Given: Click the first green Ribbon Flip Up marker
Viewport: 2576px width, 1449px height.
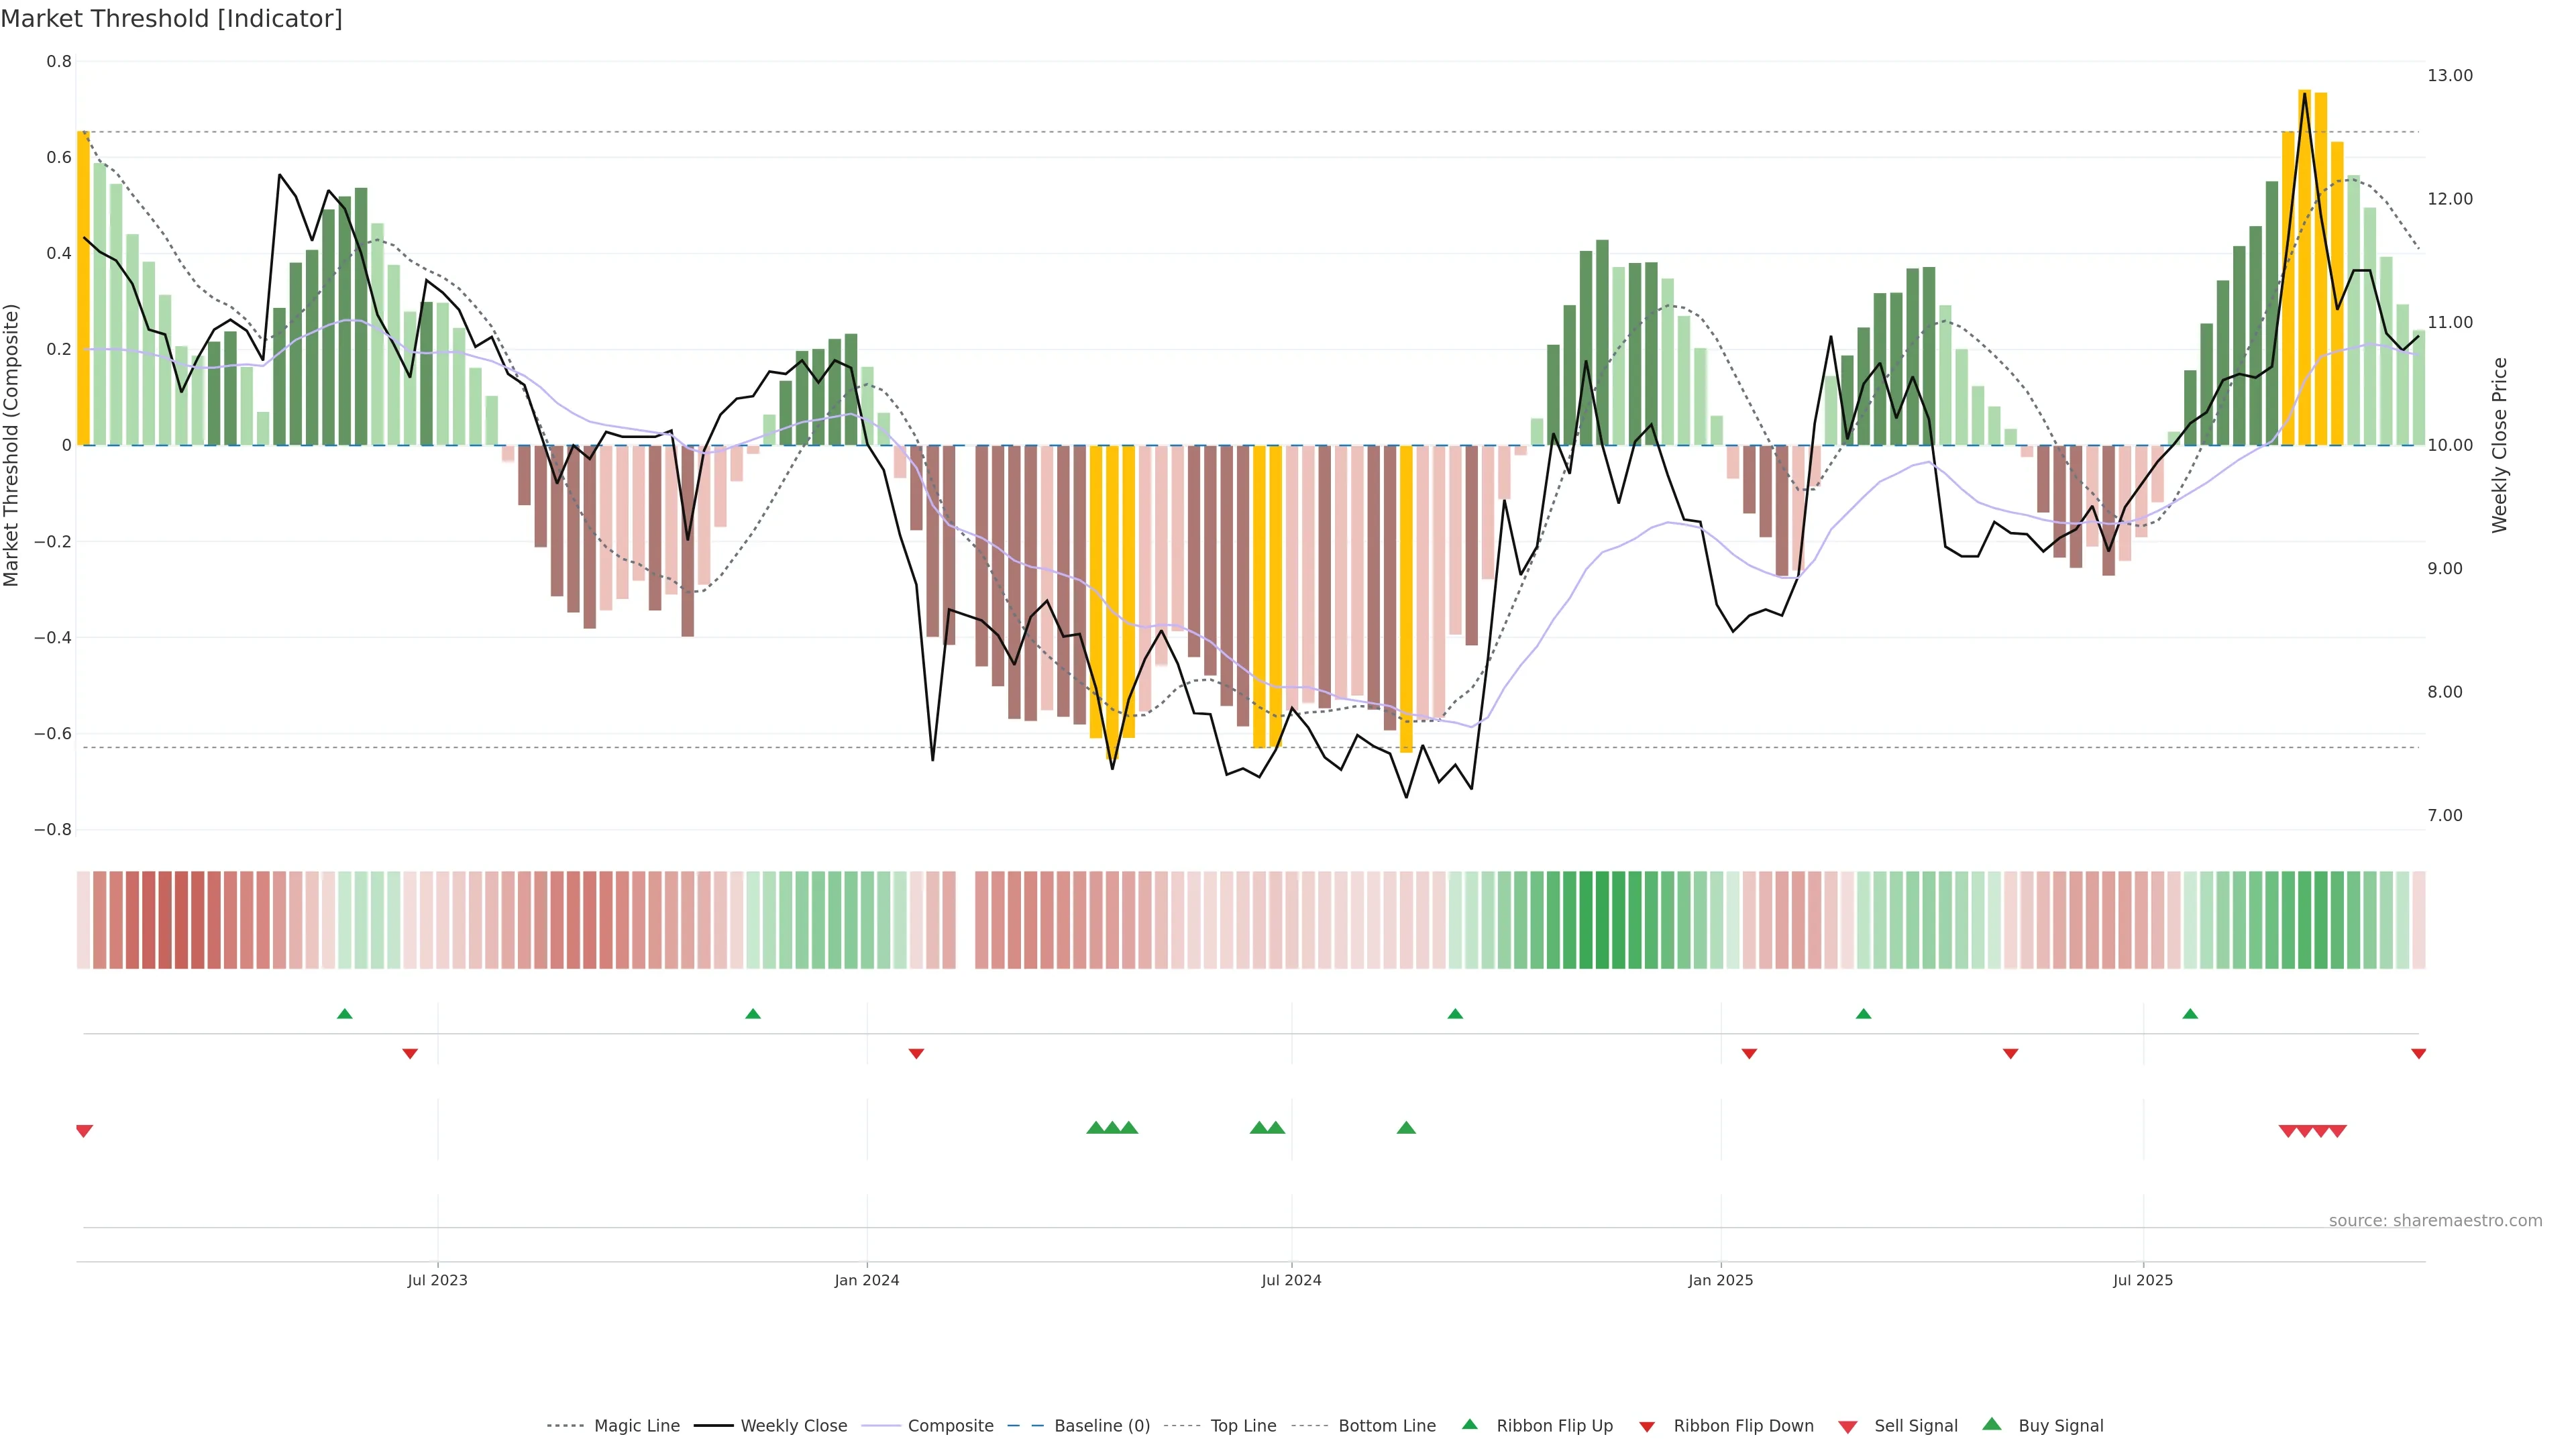Looking at the screenshot, I should [344, 1014].
